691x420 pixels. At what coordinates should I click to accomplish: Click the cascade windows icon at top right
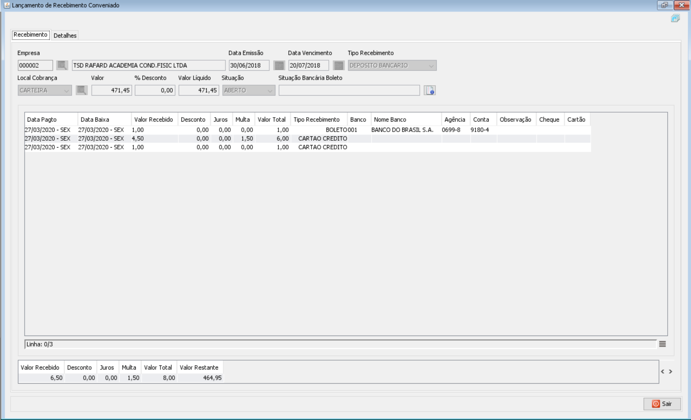pos(675,18)
